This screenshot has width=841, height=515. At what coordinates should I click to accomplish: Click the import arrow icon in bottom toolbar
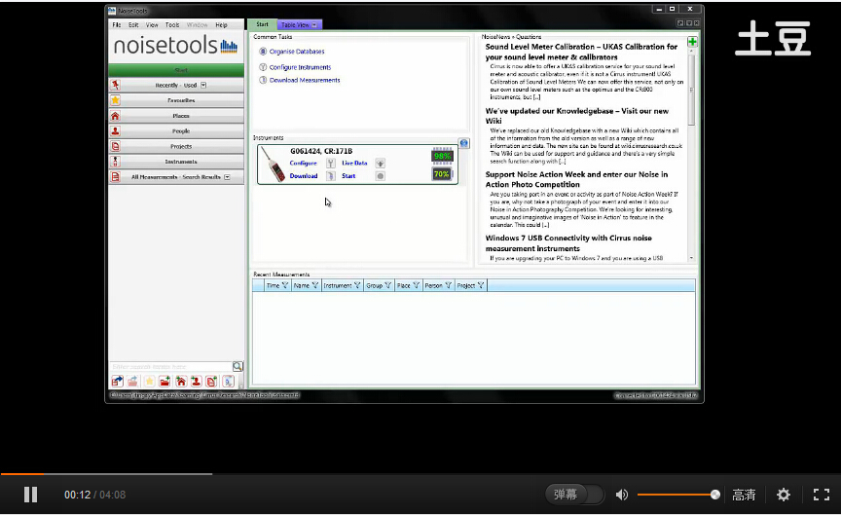[x=117, y=382]
